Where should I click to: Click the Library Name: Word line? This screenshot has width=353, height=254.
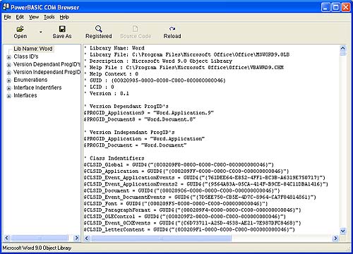tap(114, 48)
